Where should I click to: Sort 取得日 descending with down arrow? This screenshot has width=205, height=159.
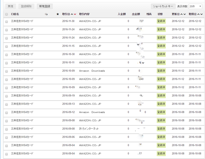coord(201,14)
